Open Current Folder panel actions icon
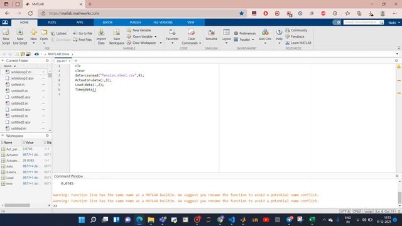Image resolution: width=402 pixels, height=226 pixels. (x=47, y=61)
